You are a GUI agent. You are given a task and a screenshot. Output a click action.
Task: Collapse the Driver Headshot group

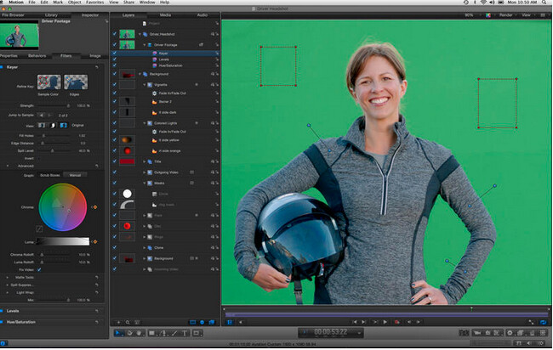[139, 34]
